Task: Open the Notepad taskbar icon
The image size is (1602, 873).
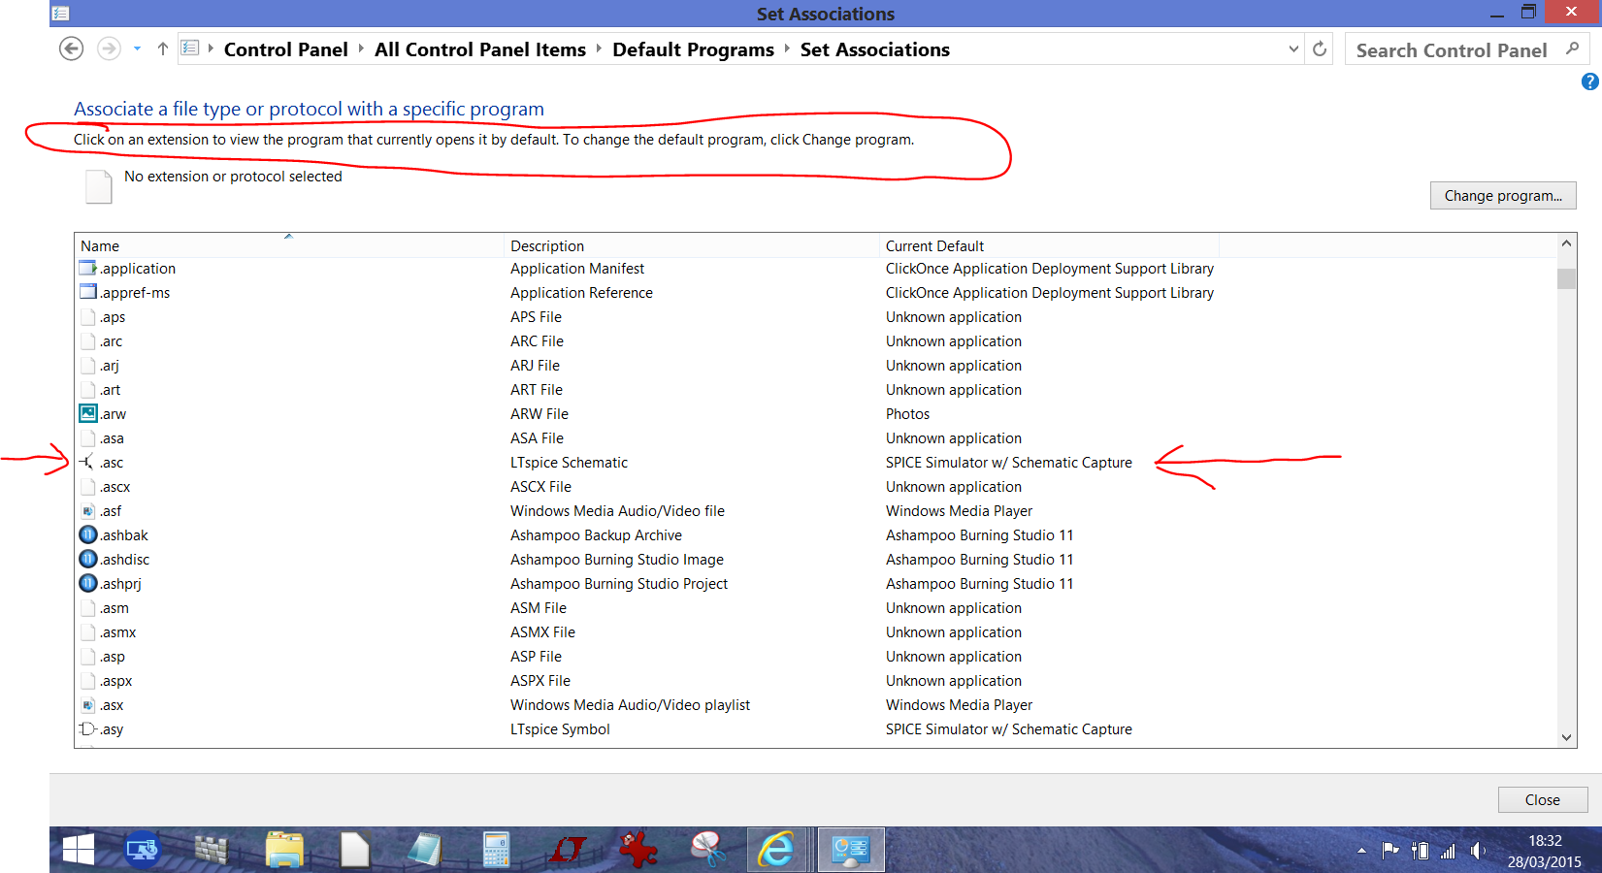Action: point(425,850)
